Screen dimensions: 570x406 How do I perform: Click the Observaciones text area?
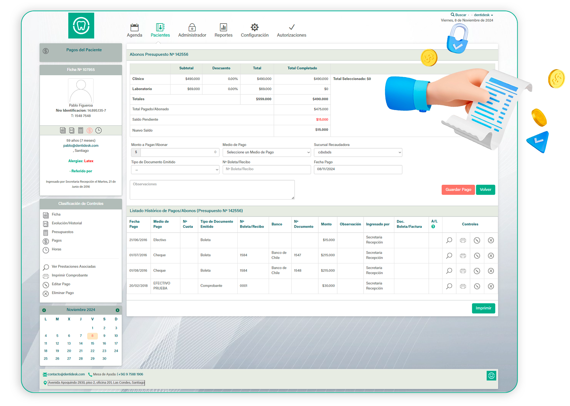(212, 190)
